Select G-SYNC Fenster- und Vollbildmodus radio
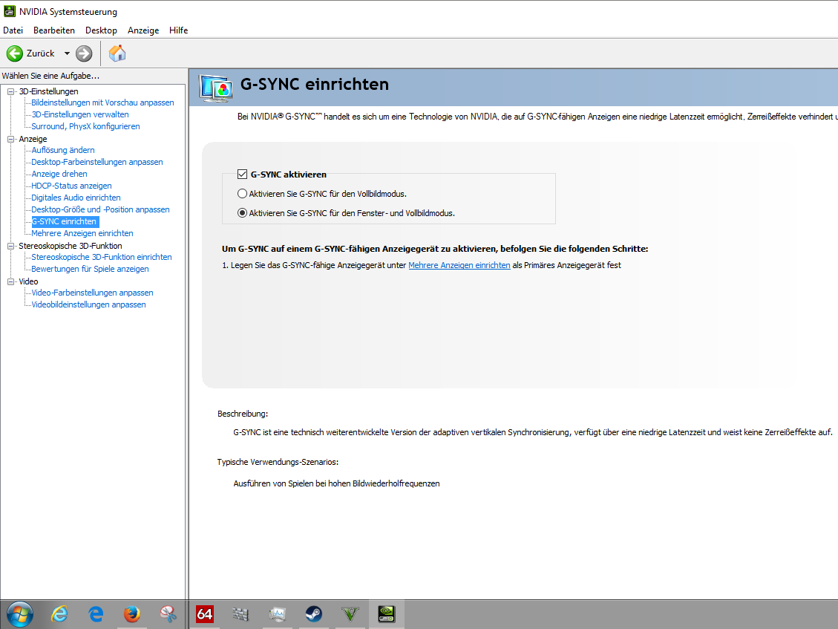The image size is (838, 629). pos(242,213)
